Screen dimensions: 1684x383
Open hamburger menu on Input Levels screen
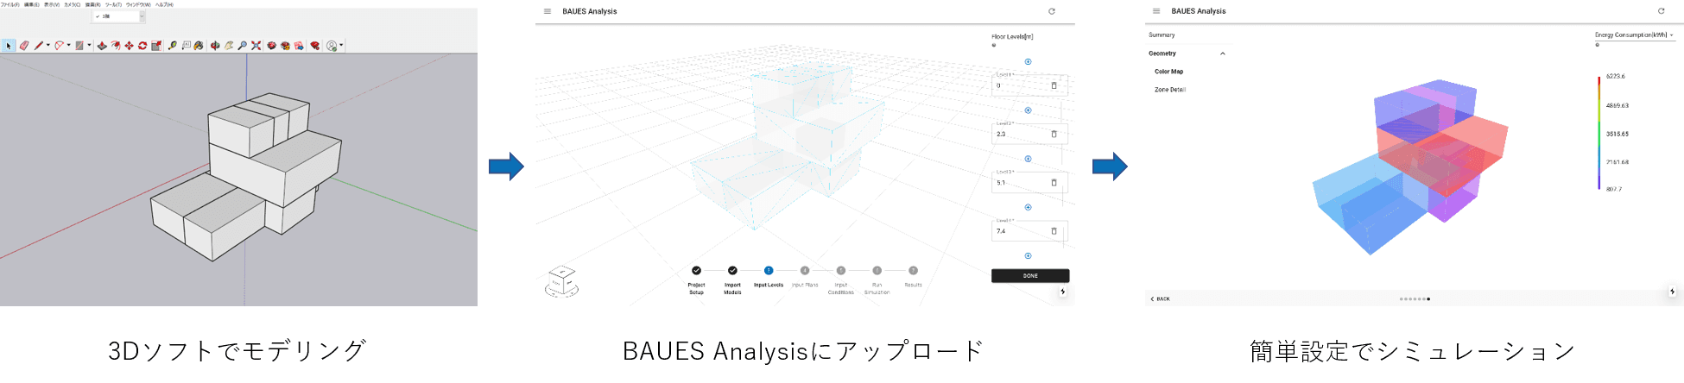(548, 11)
